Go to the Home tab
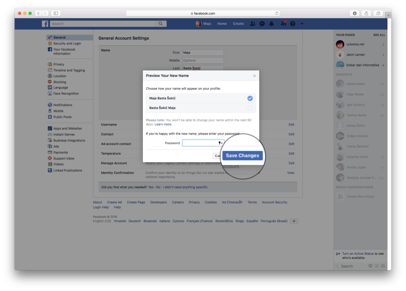 pos(222,24)
